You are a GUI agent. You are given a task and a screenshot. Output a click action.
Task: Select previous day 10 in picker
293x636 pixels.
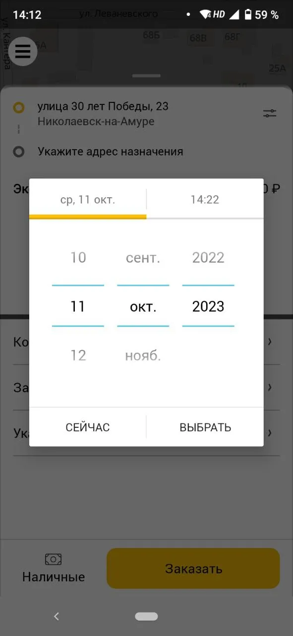pos(78,257)
